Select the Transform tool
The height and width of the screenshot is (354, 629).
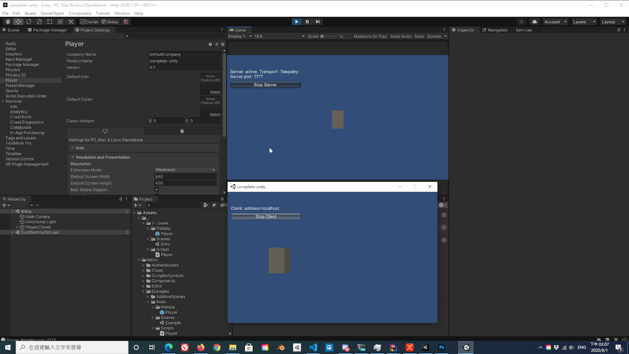point(60,22)
